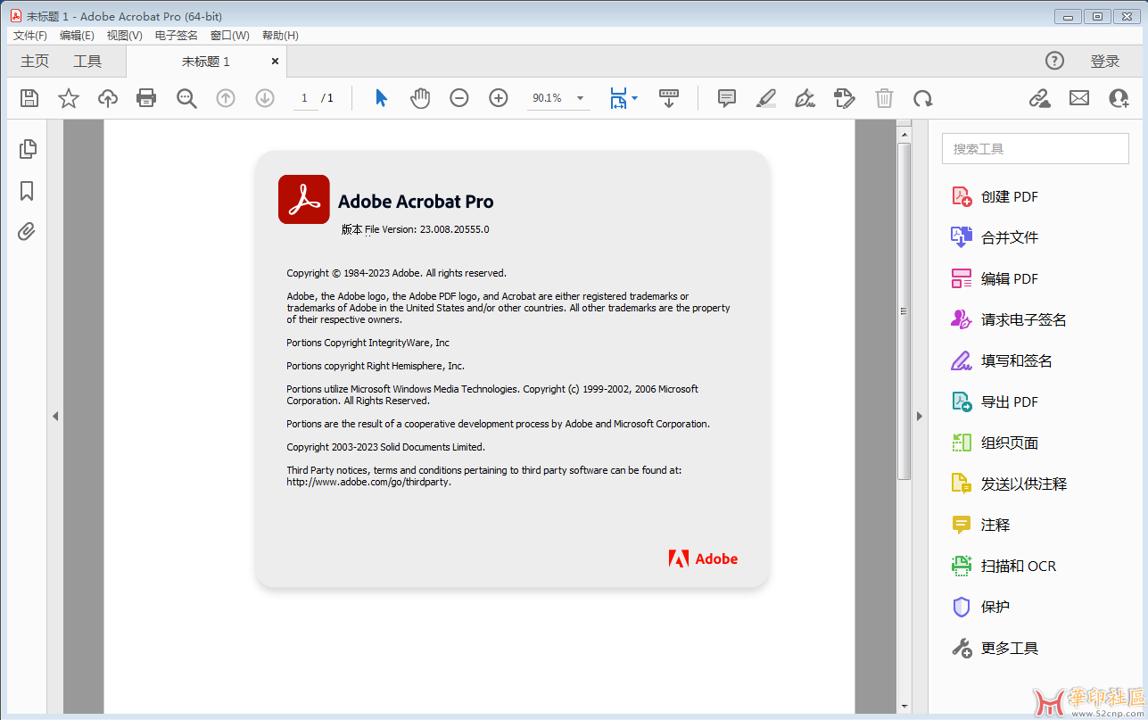
Task: Click the scrollbar up arrow
Action: pos(904,135)
